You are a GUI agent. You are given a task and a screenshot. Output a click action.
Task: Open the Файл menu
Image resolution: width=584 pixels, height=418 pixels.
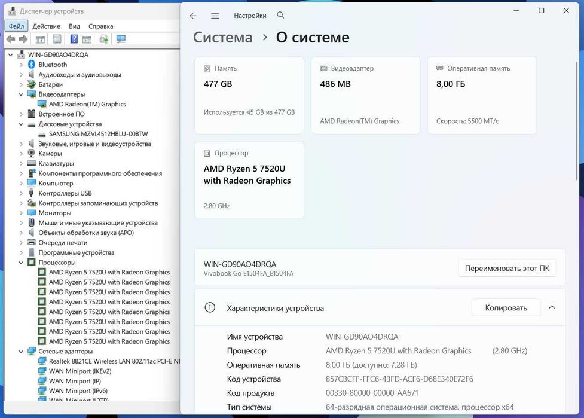[16, 26]
